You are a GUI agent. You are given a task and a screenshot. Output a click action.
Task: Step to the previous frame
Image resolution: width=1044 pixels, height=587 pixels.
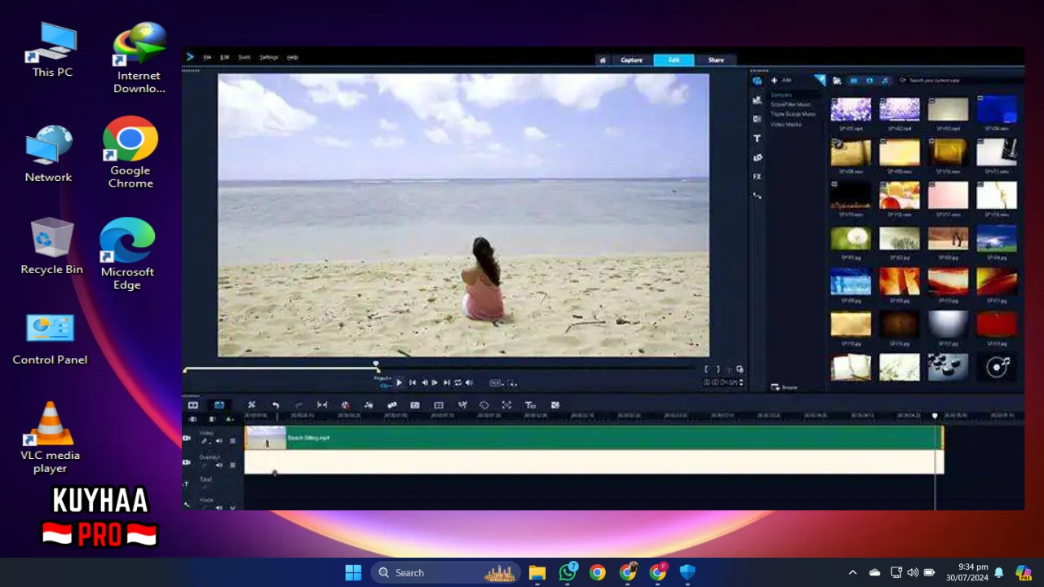(424, 382)
